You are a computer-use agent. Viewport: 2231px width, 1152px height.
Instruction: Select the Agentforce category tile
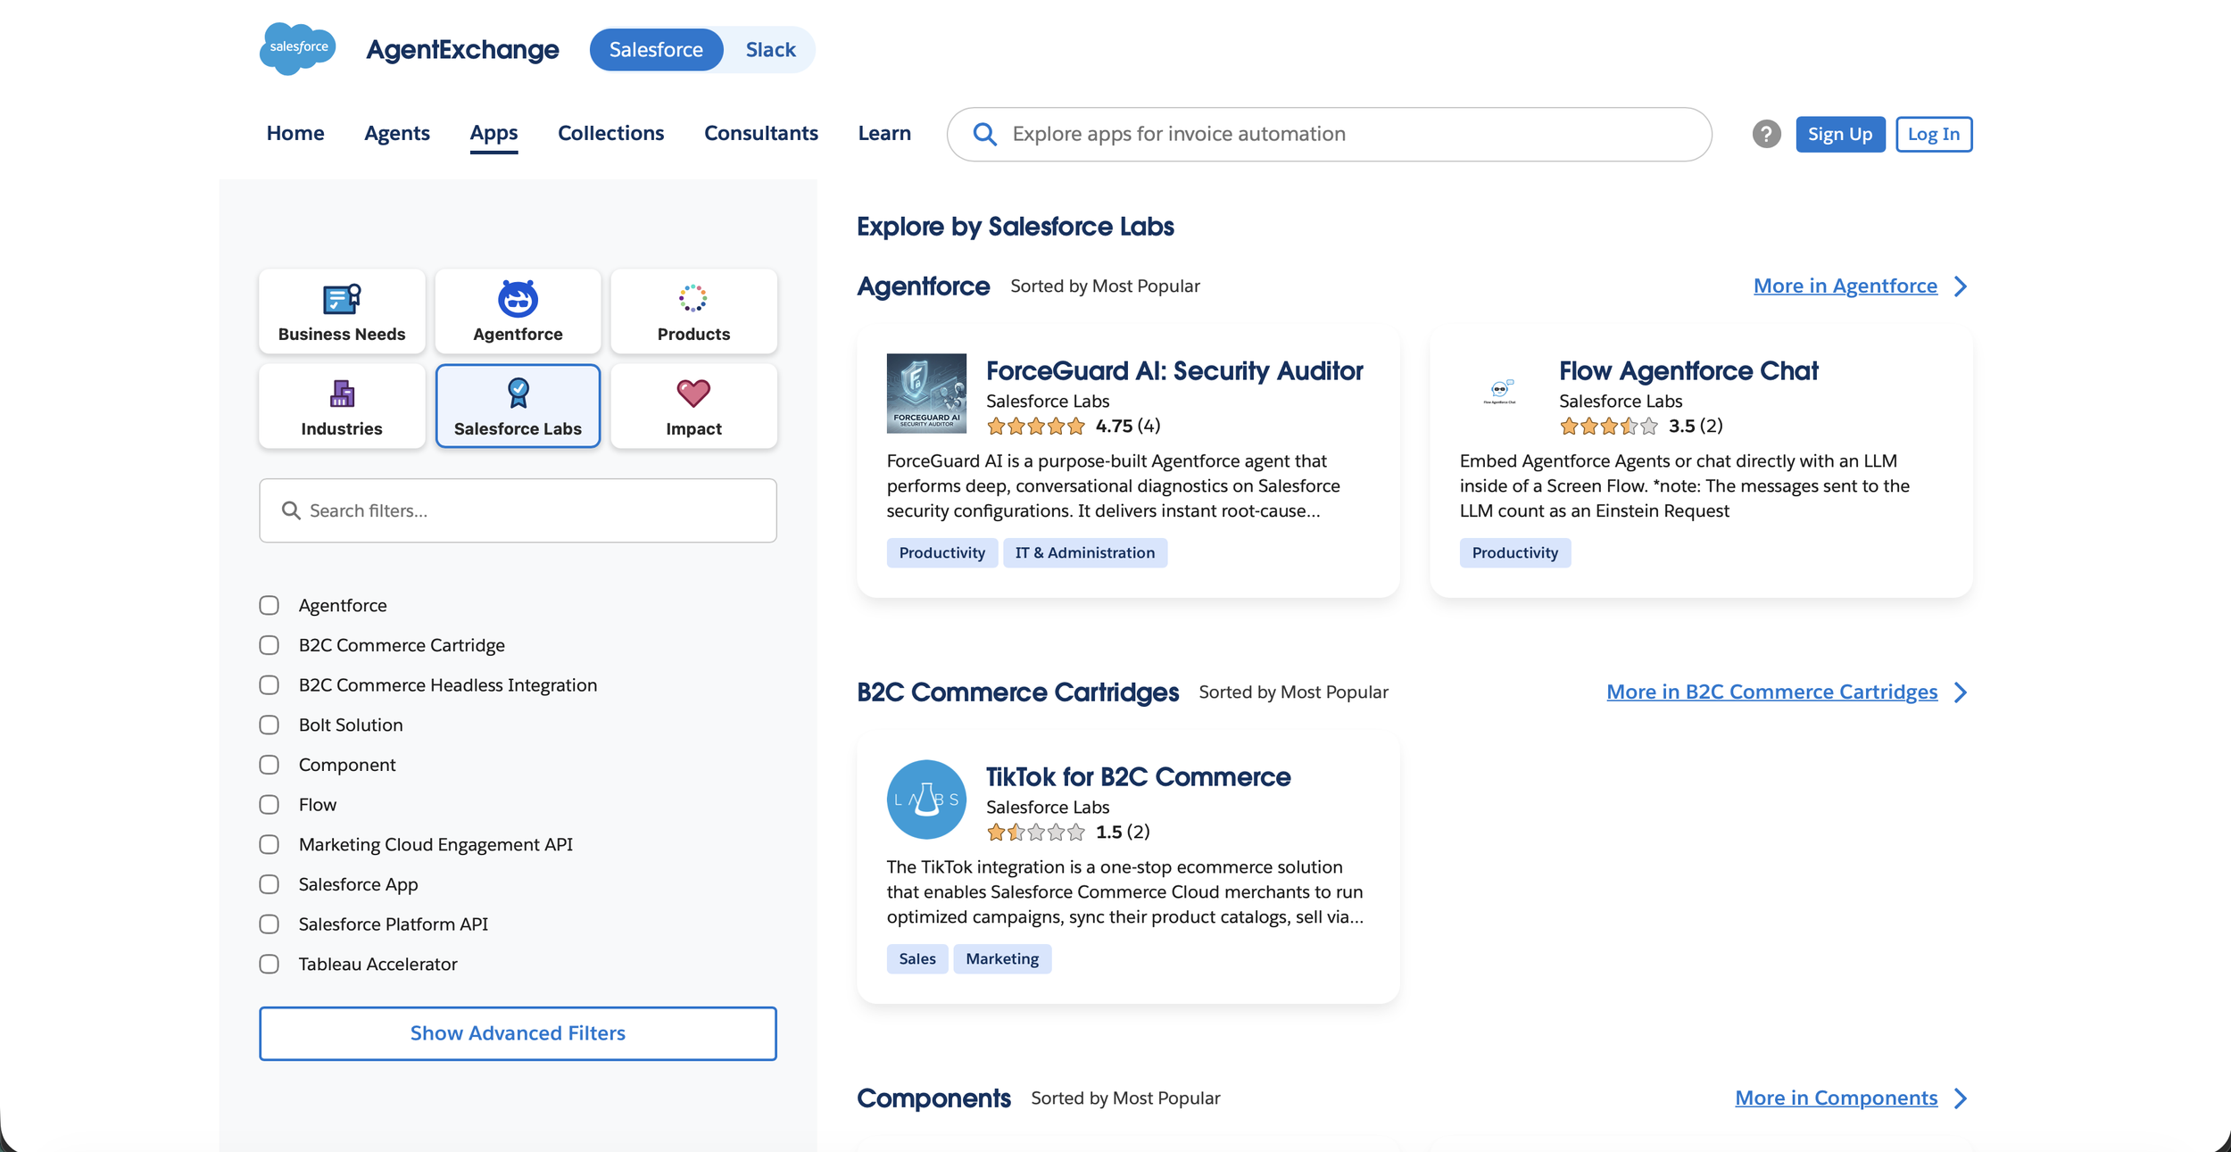pyautogui.click(x=518, y=311)
